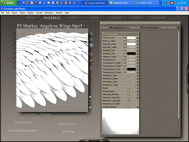Open the Render menu
This screenshot has height=142, width=189.
(x=39, y=13)
